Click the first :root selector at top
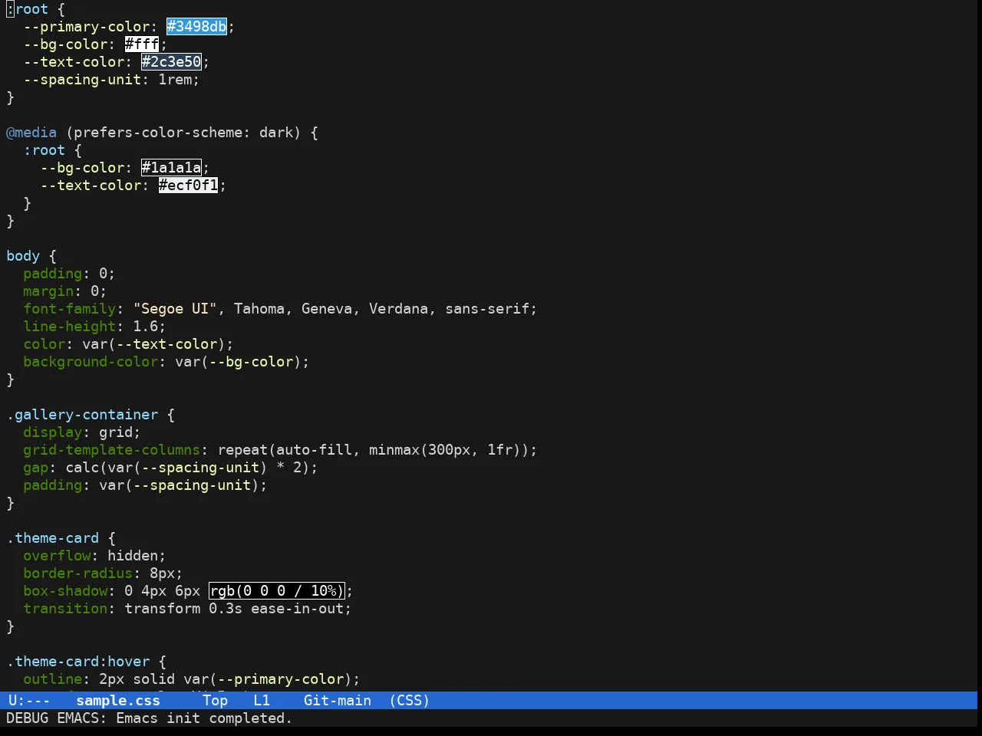 (28, 9)
